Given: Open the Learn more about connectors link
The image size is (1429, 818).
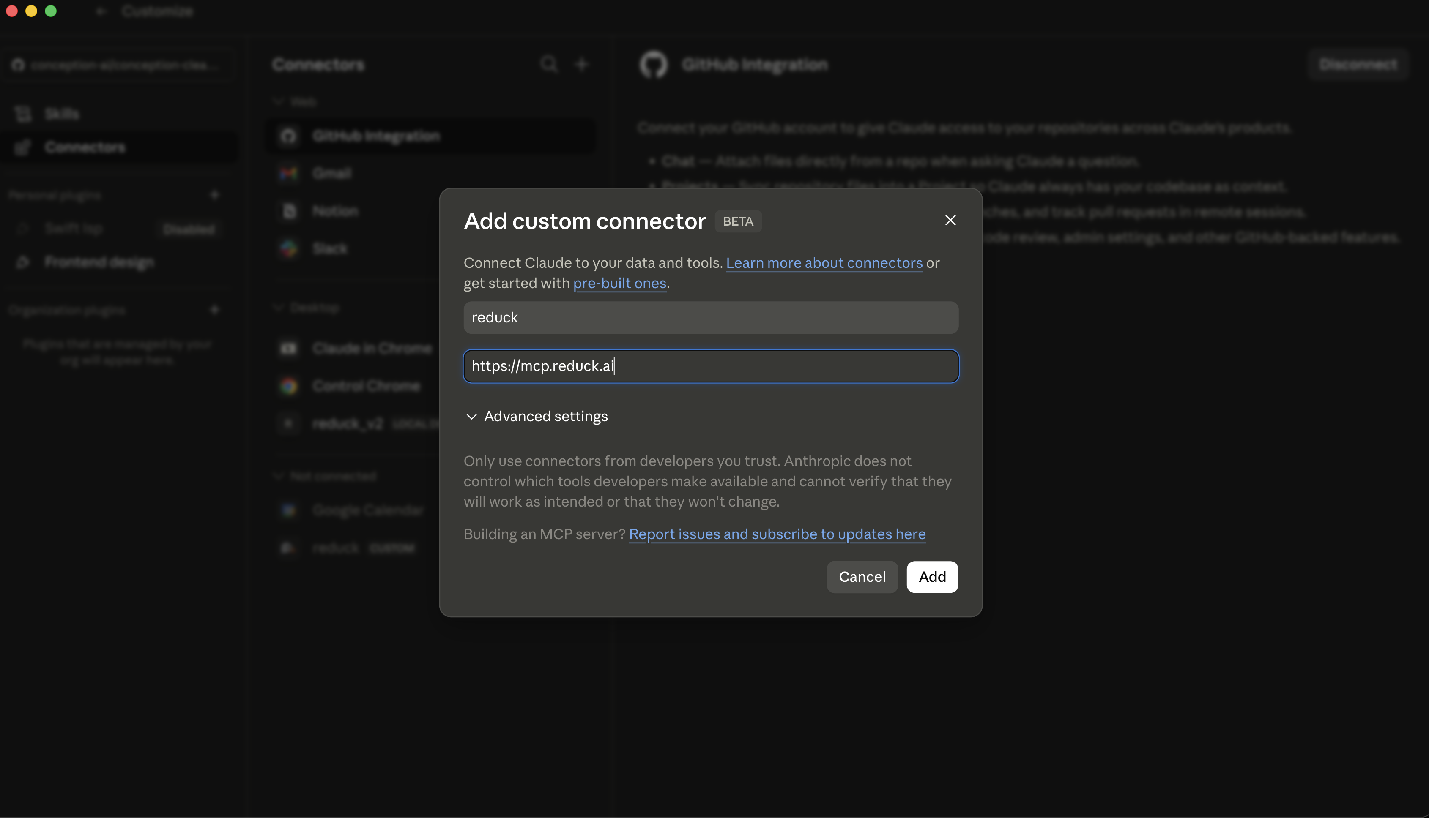Looking at the screenshot, I should click(x=824, y=263).
